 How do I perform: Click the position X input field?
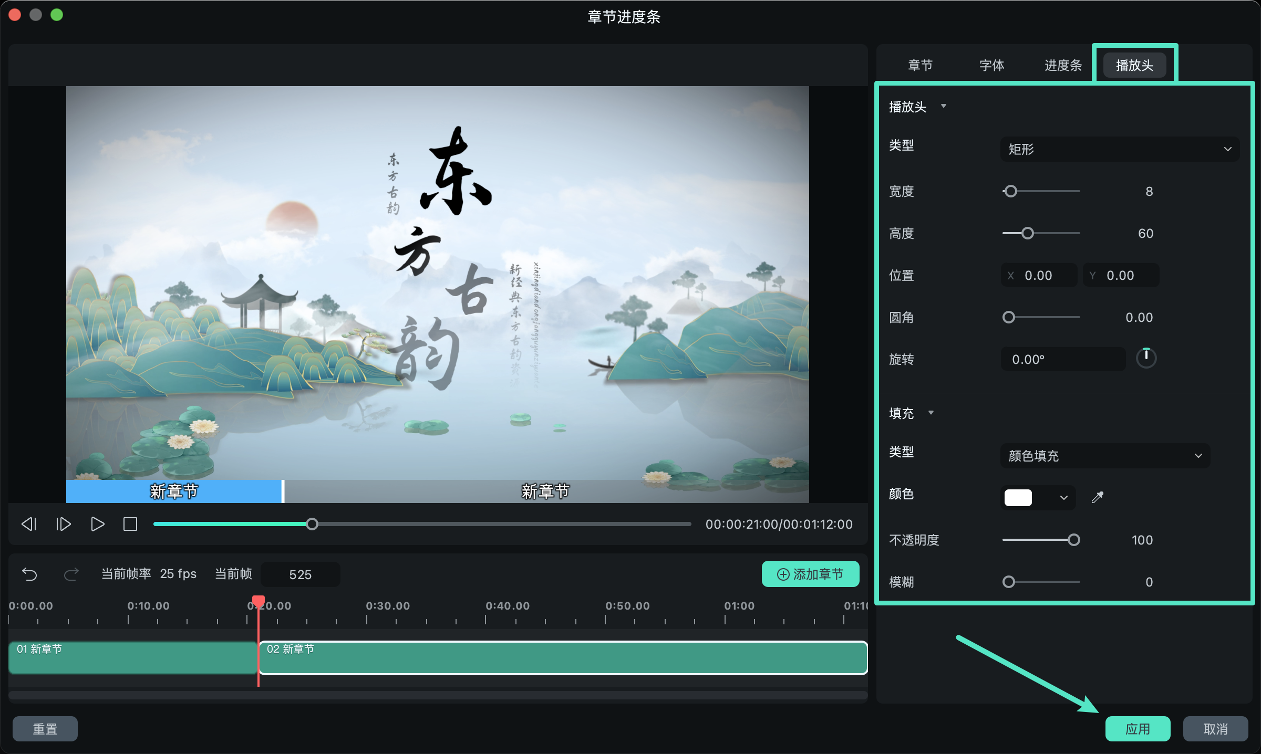click(1039, 275)
